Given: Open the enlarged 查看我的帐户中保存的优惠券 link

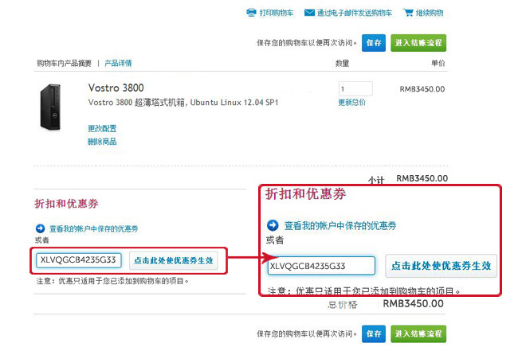Looking at the screenshot, I should point(340,225).
